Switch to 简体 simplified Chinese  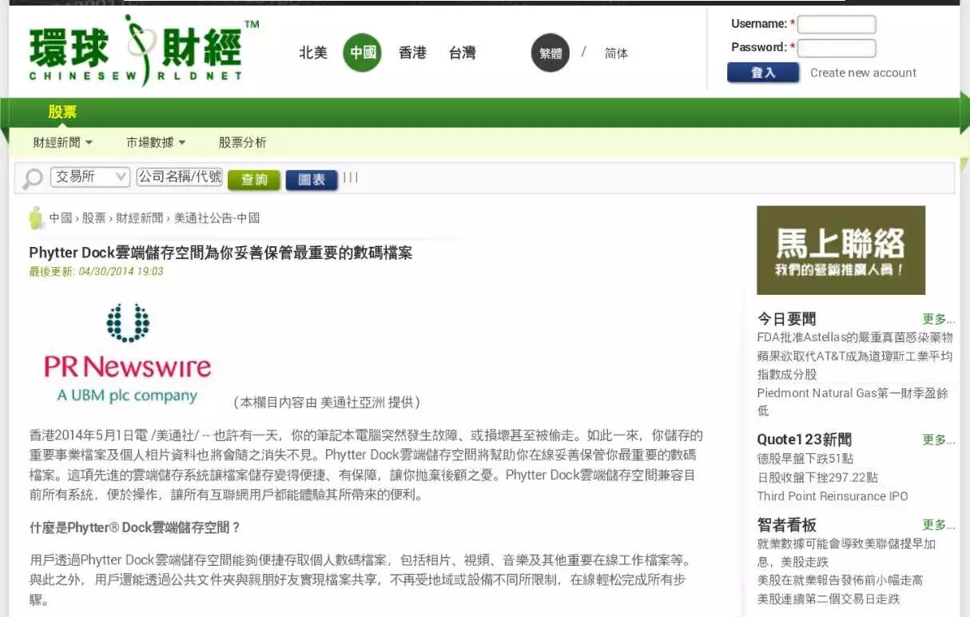pos(616,54)
